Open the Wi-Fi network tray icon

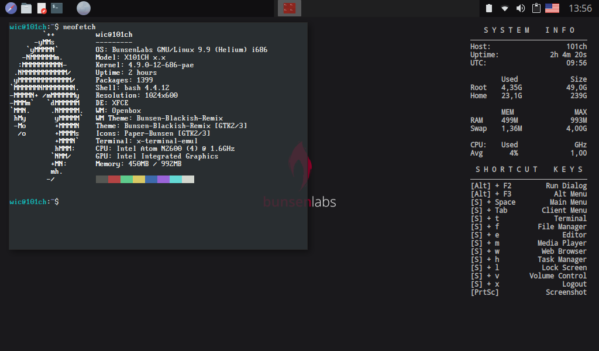pyautogui.click(x=505, y=8)
